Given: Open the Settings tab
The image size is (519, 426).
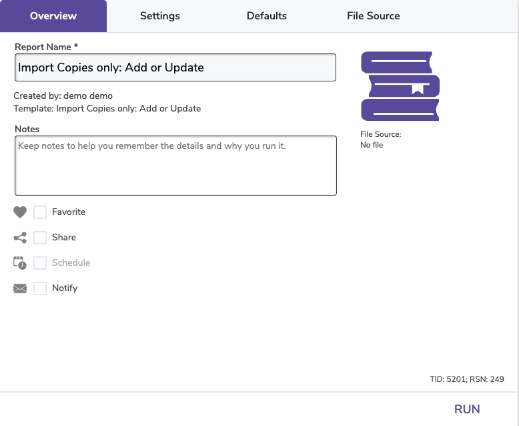Looking at the screenshot, I should point(160,16).
